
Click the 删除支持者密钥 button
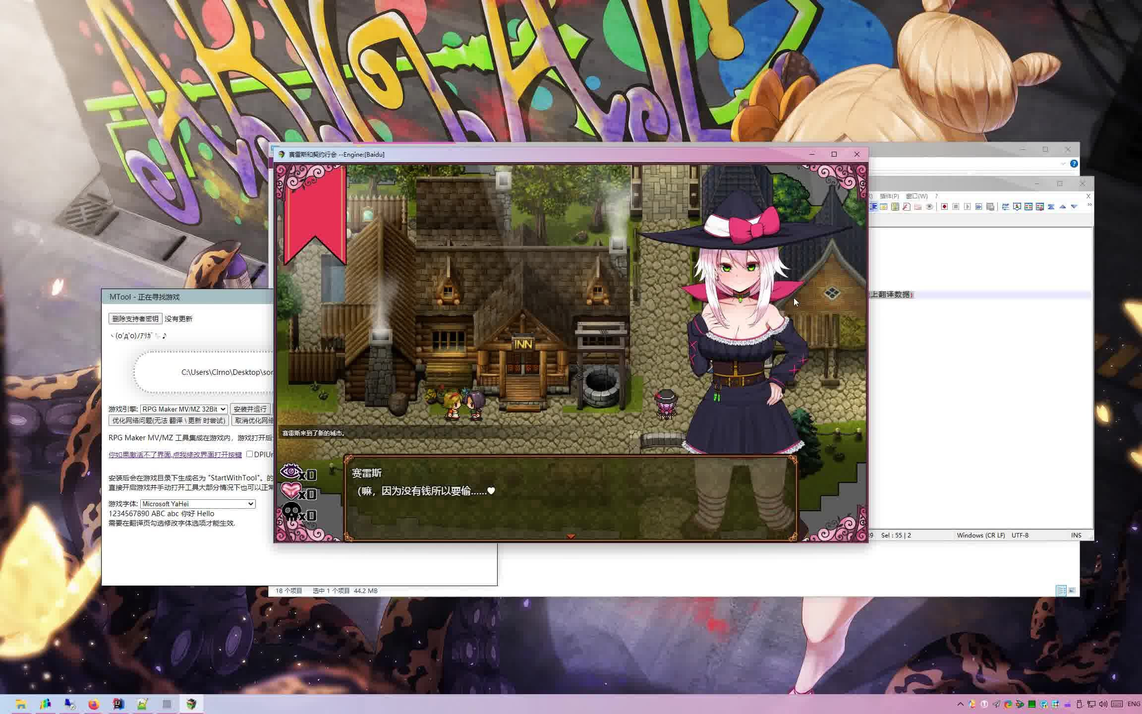pyautogui.click(x=135, y=319)
